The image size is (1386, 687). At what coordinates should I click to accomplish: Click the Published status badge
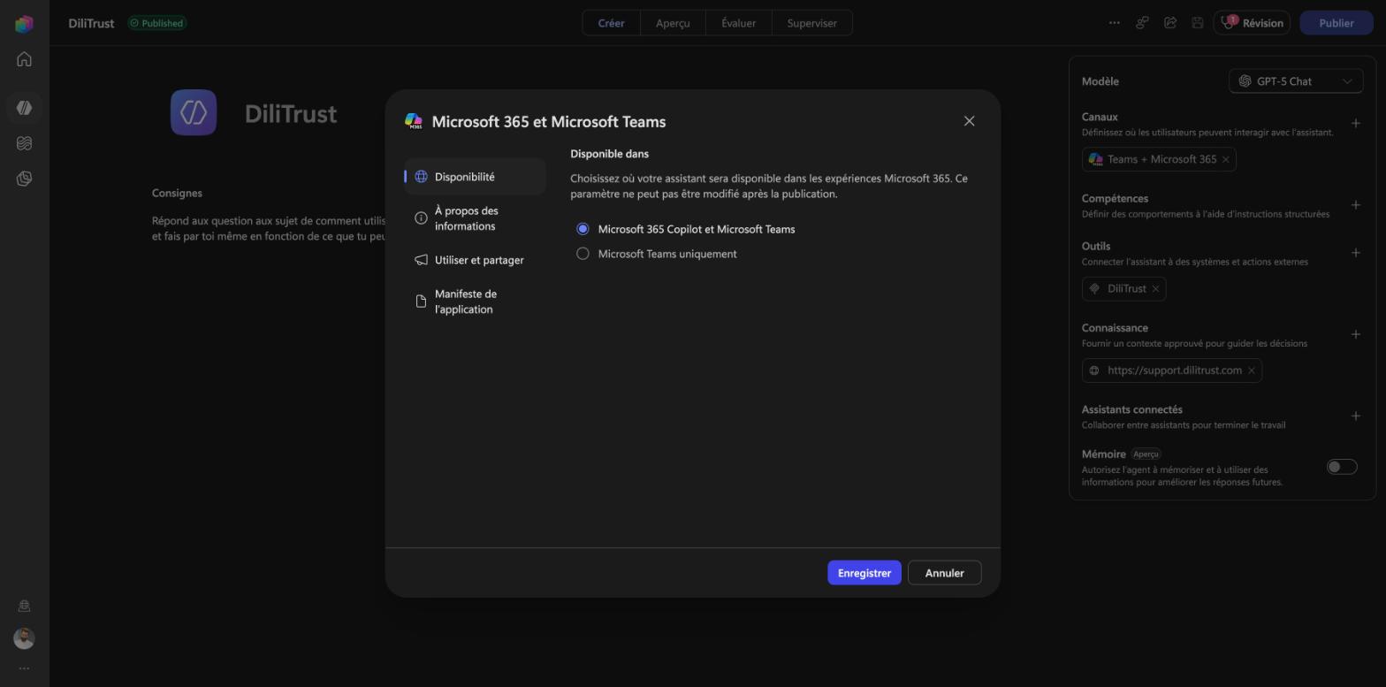click(x=156, y=23)
